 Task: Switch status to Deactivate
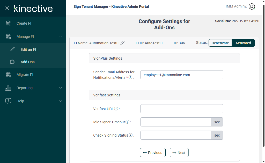(220, 43)
